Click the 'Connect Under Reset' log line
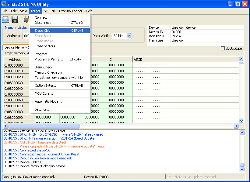The width and height of the screenshot is (250, 182). click(x=42, y=154)
